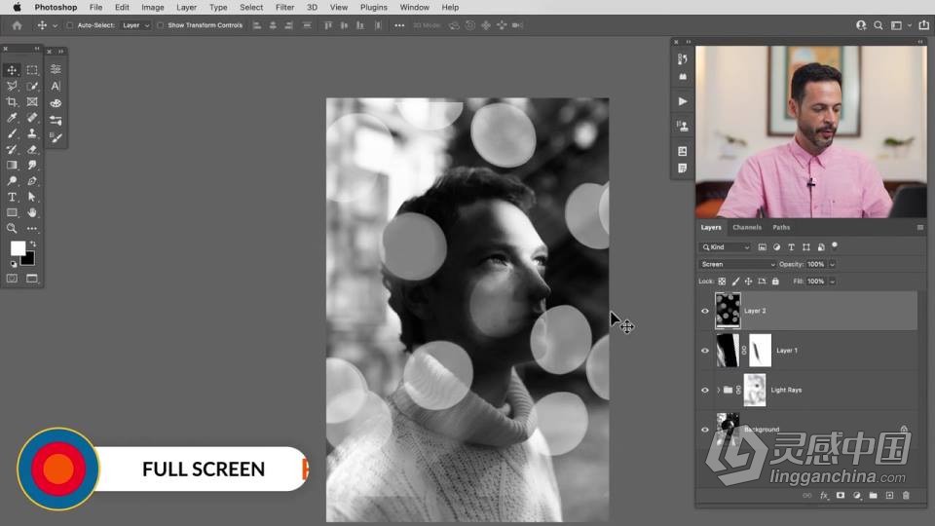Select the Crop tool
The height and width of the screenshot is (526, 935).
tap(12, 102)
